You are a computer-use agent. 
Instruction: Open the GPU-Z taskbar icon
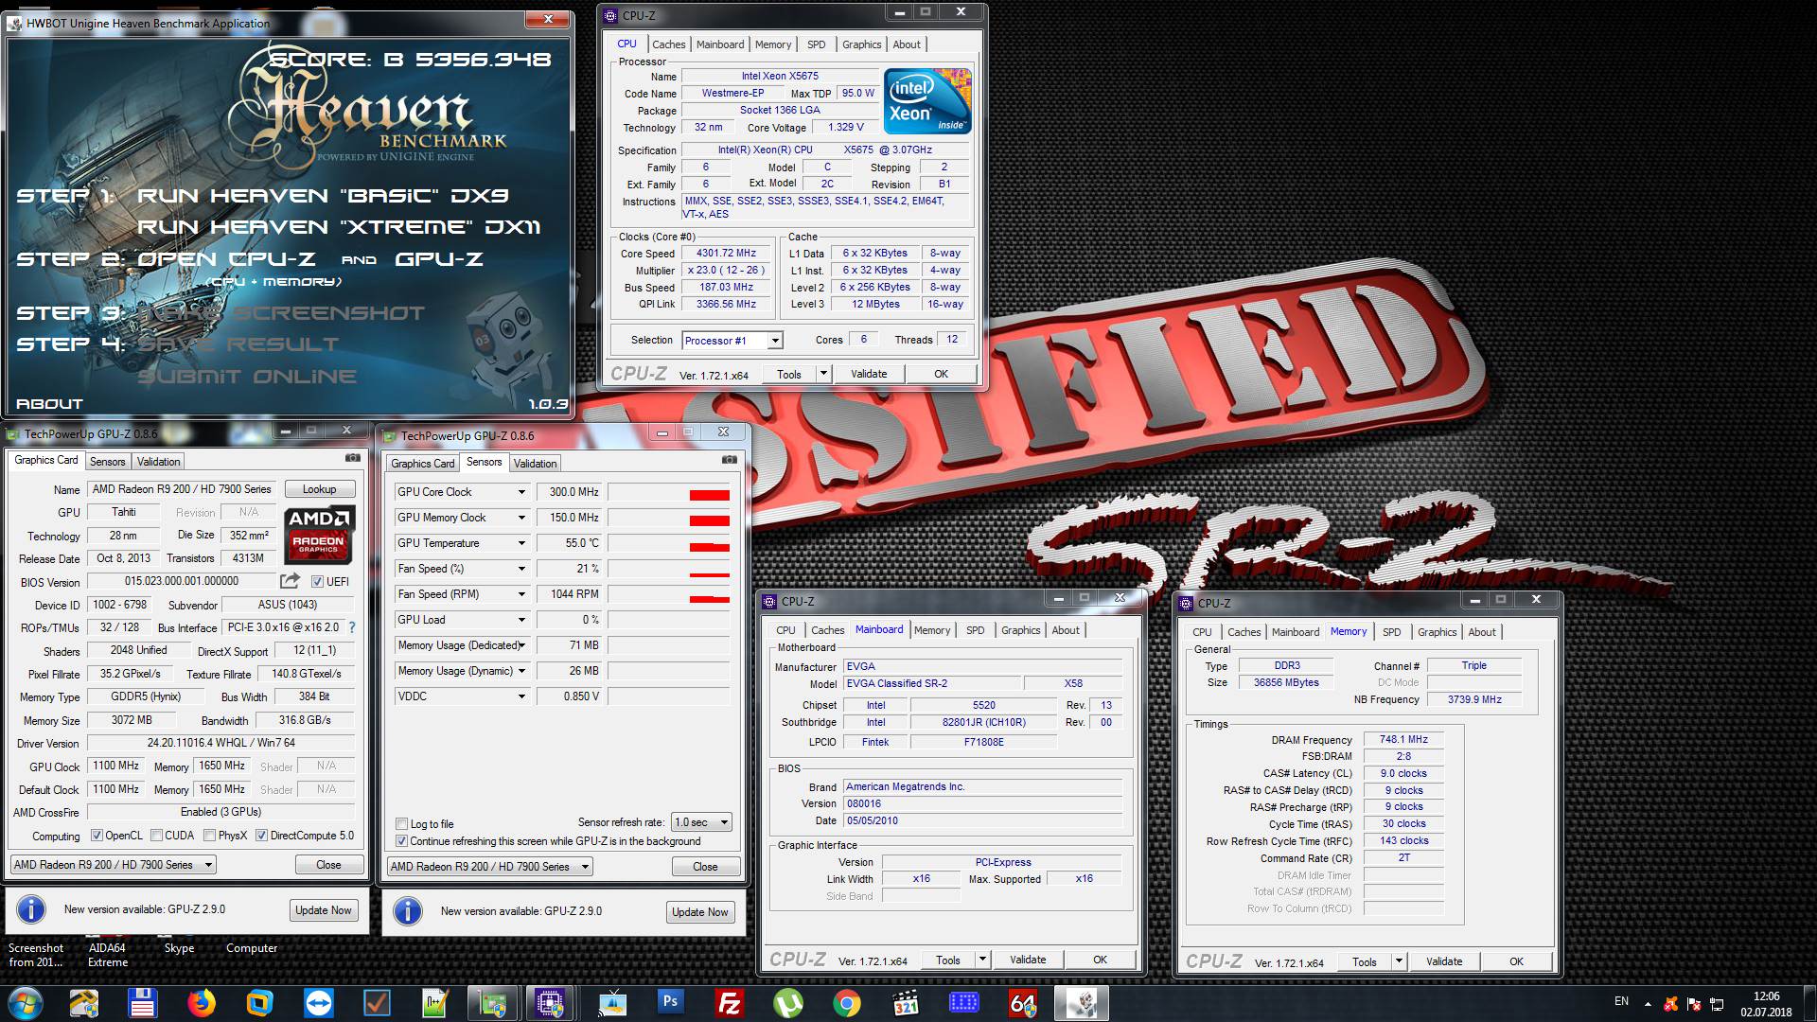click(492, 1002)
